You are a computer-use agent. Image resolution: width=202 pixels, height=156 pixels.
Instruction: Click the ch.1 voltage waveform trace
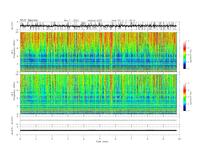tap(98, 26)
